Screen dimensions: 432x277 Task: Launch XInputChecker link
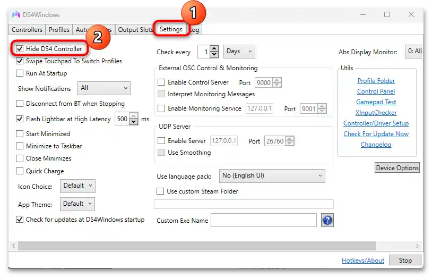click(376, 113)
